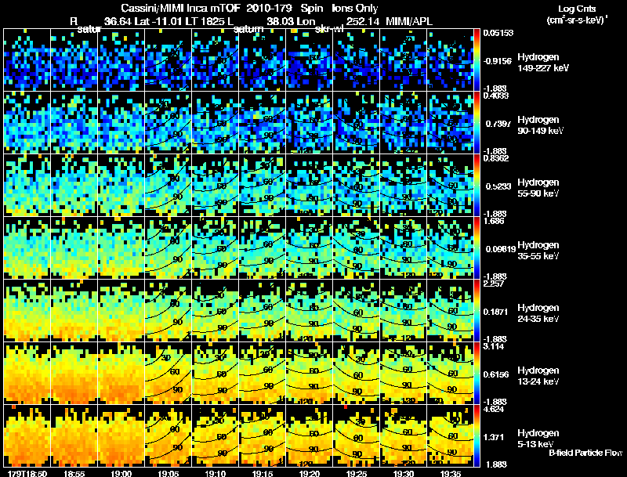Click the color bar for Hydrogen 24-35 keV

click(x=477, y=310)
